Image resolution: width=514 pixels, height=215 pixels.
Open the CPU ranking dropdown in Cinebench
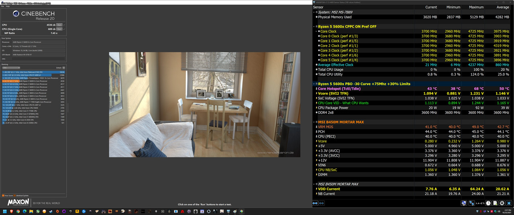(11, 68)
